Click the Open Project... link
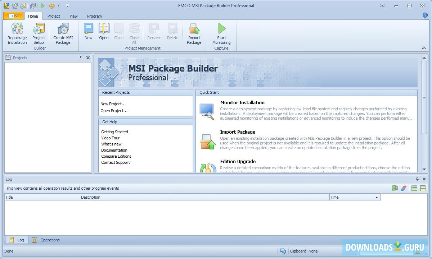 pos(114,111)
